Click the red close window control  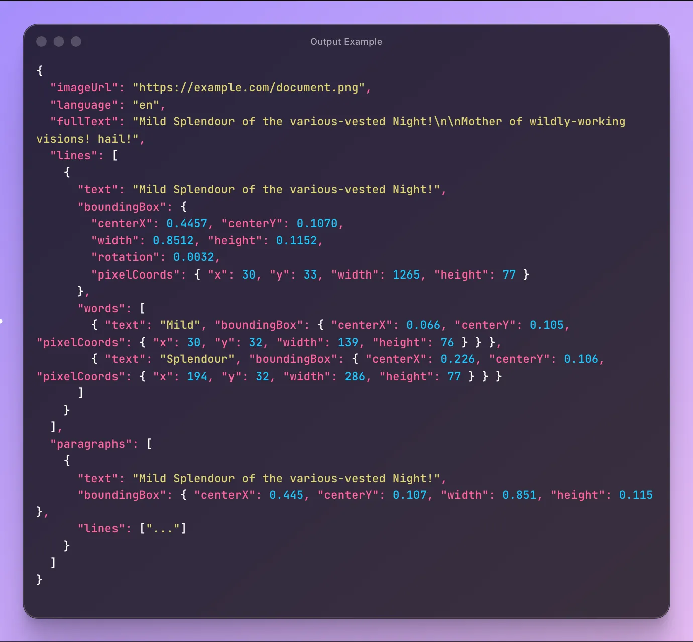pyautogui.click(x=41, y=41)
